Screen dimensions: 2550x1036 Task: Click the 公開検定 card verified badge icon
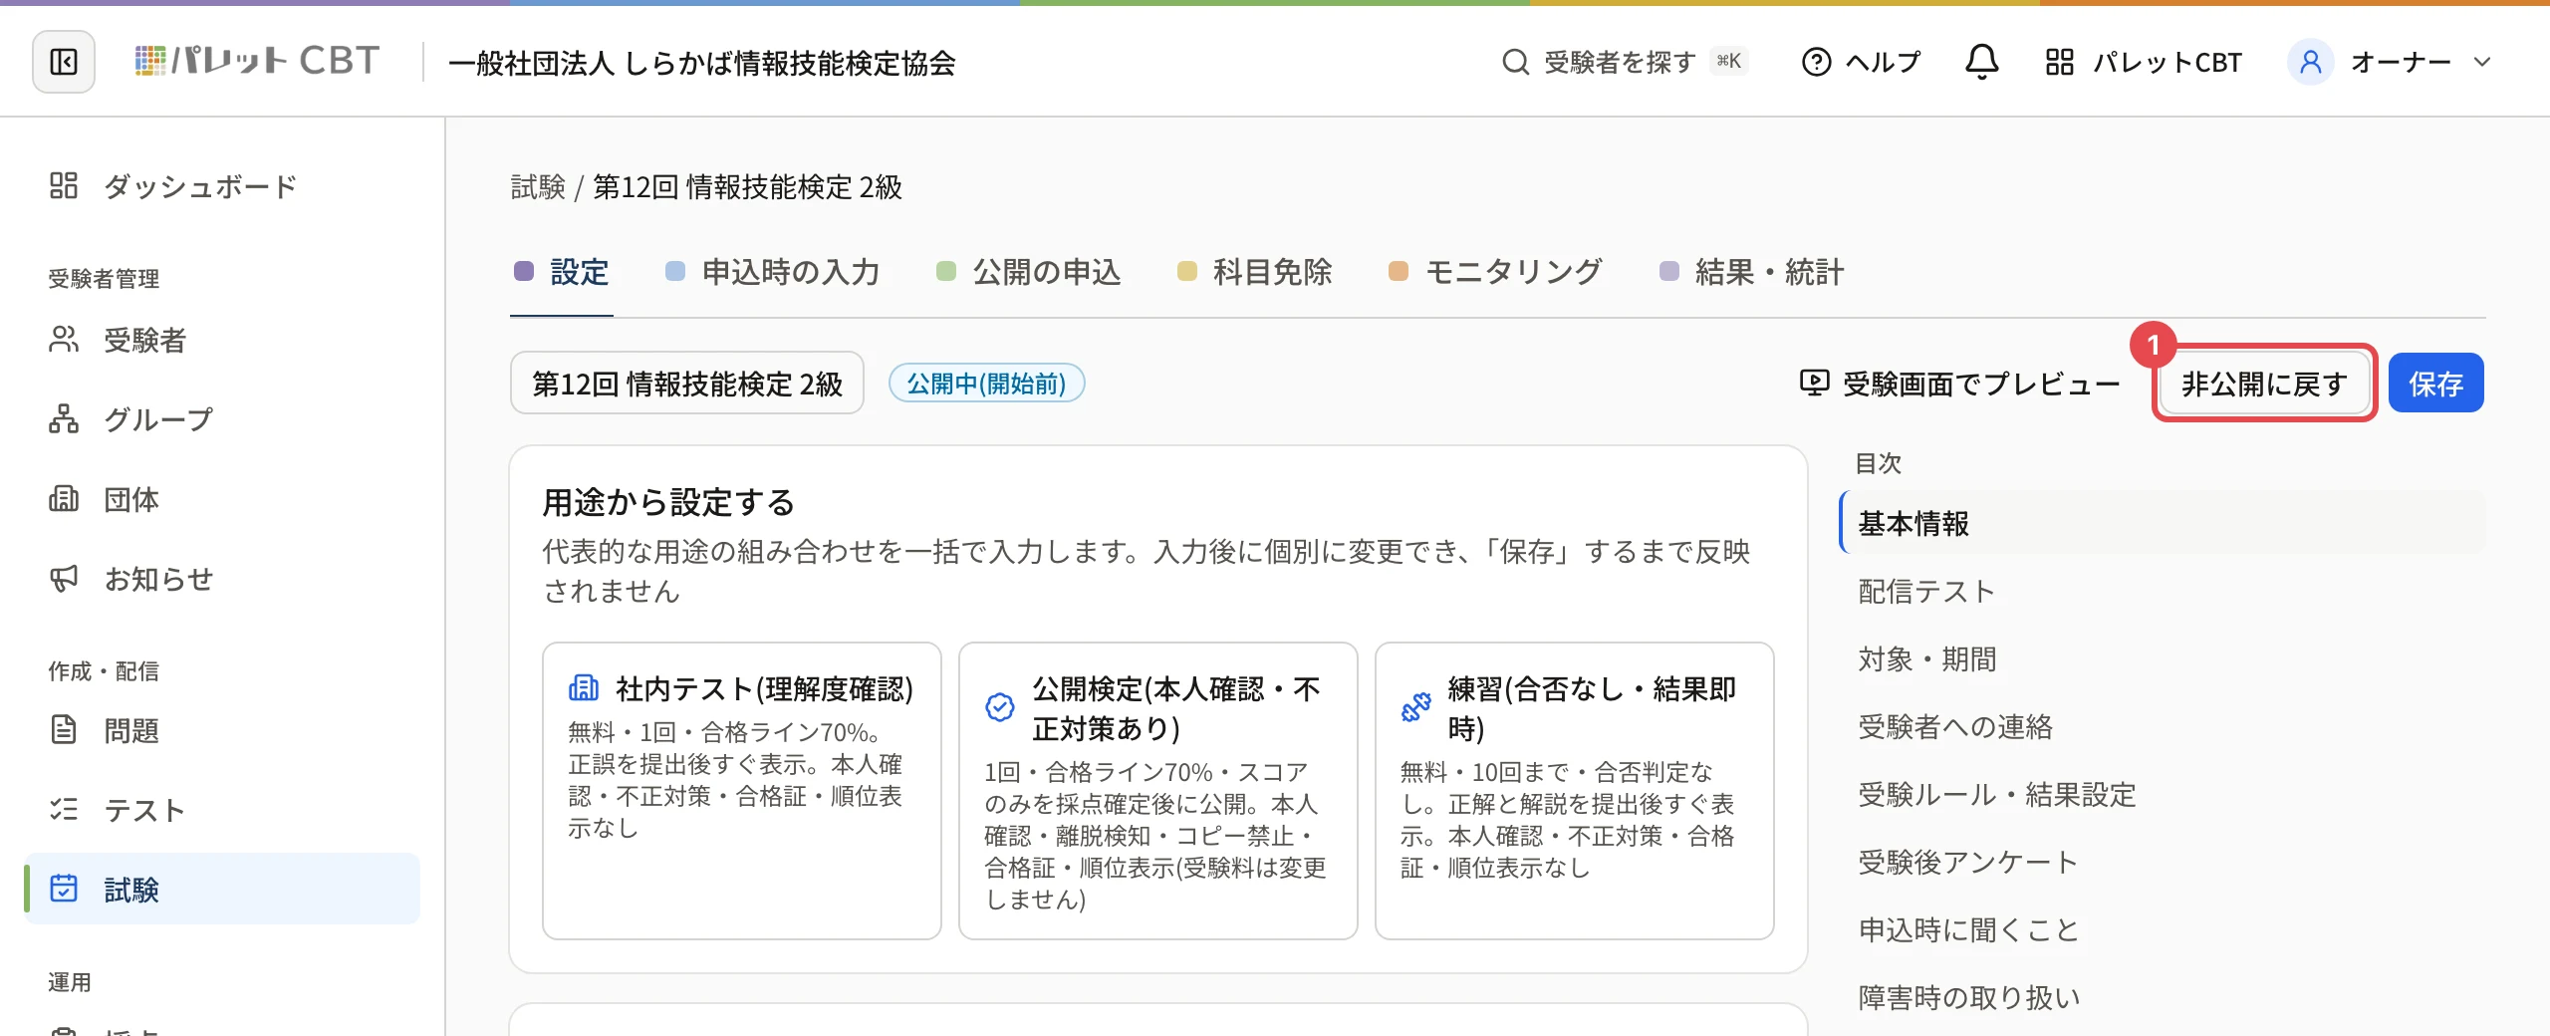[x=1000, y=707]
